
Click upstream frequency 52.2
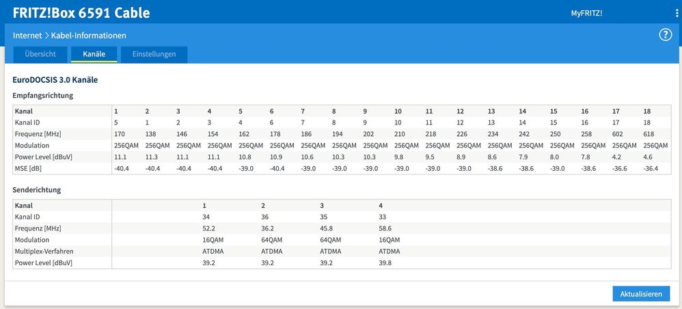(208, 228)
